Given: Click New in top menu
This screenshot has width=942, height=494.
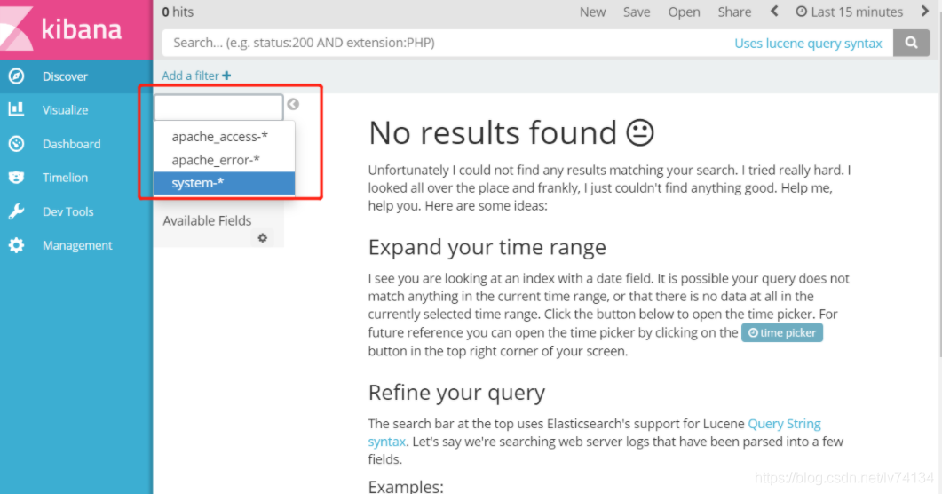Looking at the screenshot, I should pyautogui.click(x=592, y=12).
